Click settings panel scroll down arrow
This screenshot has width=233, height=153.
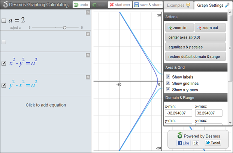point(230,123)
